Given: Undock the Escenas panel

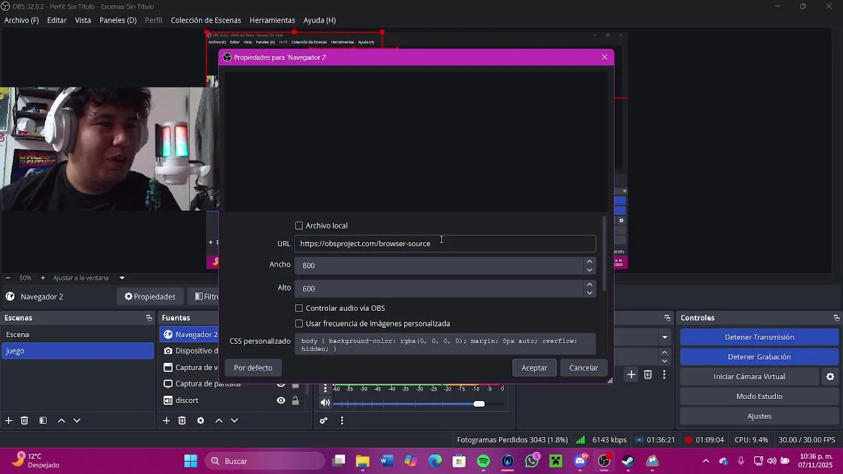Looking at the screenshot, I should click(x=149, y=318).
